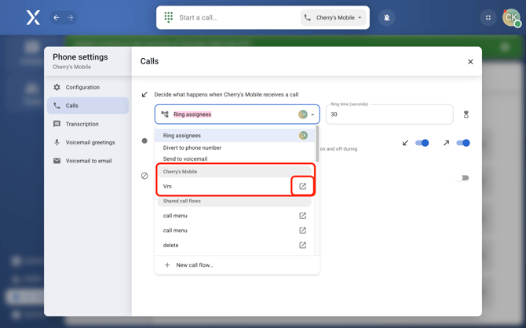Image resolution: width=526 pixels, height=328 pixels.
Task: Click New call flow option
Action: 194,265
